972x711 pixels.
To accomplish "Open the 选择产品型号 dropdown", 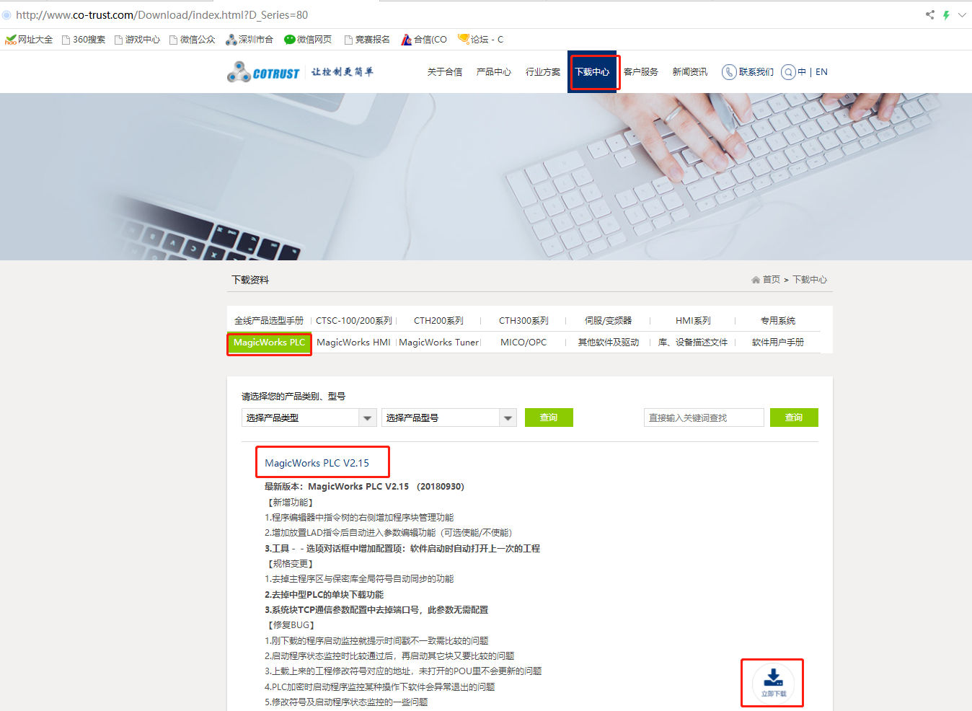I will [x=449, y=418].
